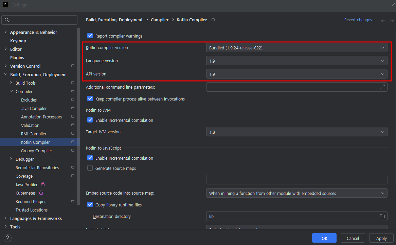This screenshot has width=396, height=245.
Task: Browse for destination directory folder icon
Action: [x=382, y=216]
